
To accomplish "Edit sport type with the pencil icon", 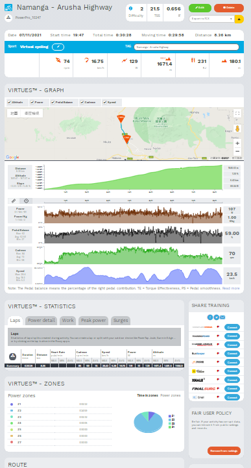I will tap(58, 47).
